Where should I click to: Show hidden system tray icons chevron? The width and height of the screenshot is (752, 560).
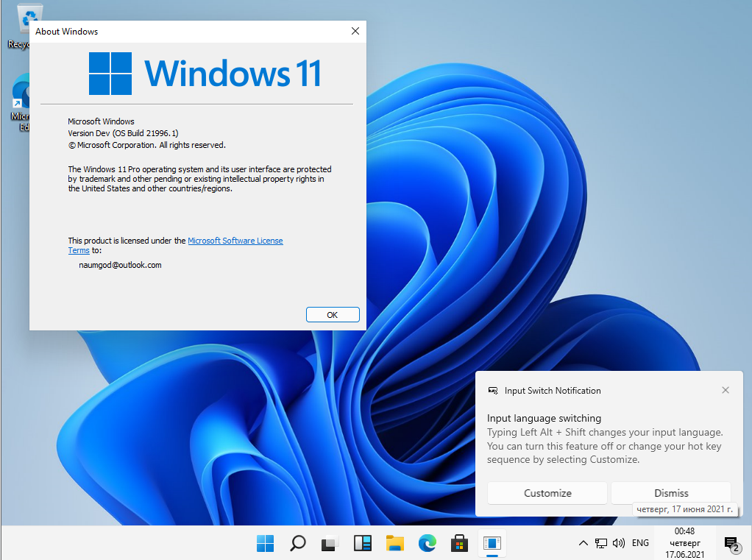click(583, 543)
